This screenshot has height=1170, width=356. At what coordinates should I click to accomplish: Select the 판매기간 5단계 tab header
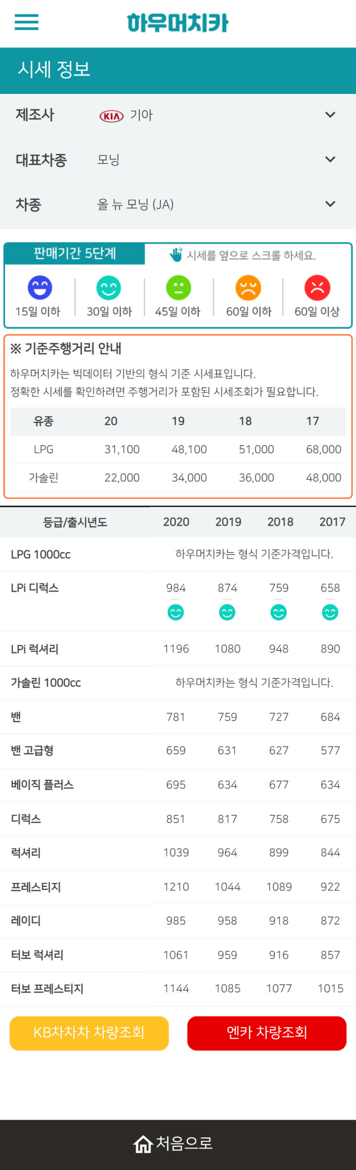(x=74, y=253)
